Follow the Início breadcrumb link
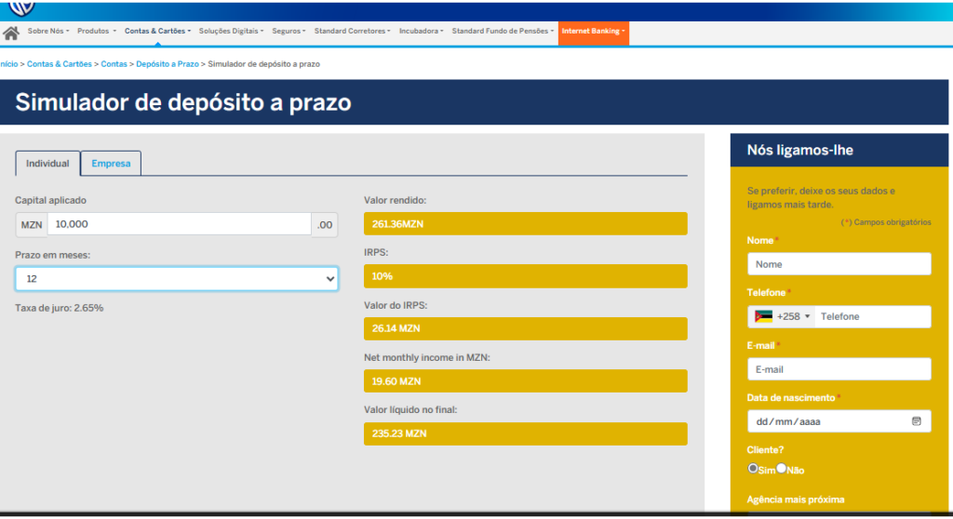The height and width of the screenshot is (519, 953). pyautogui.click(x=8, y=64)
